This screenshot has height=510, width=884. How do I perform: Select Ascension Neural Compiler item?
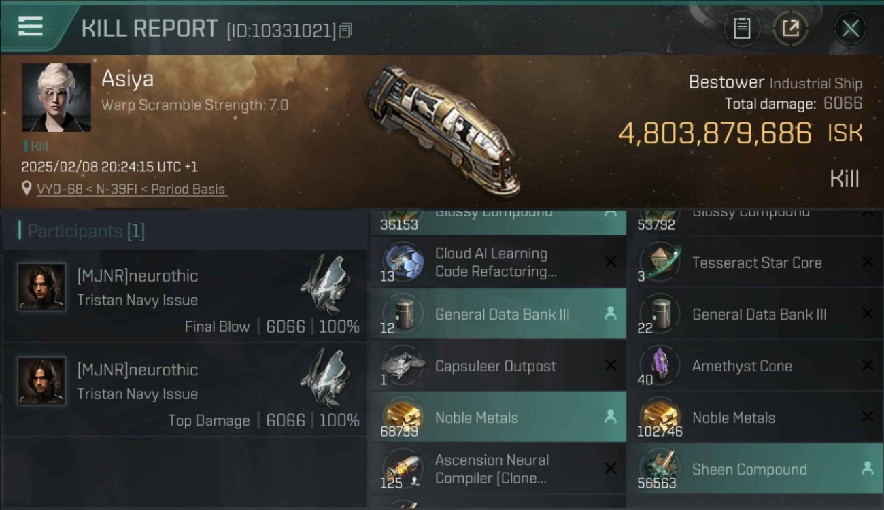(x=498, y=469)
